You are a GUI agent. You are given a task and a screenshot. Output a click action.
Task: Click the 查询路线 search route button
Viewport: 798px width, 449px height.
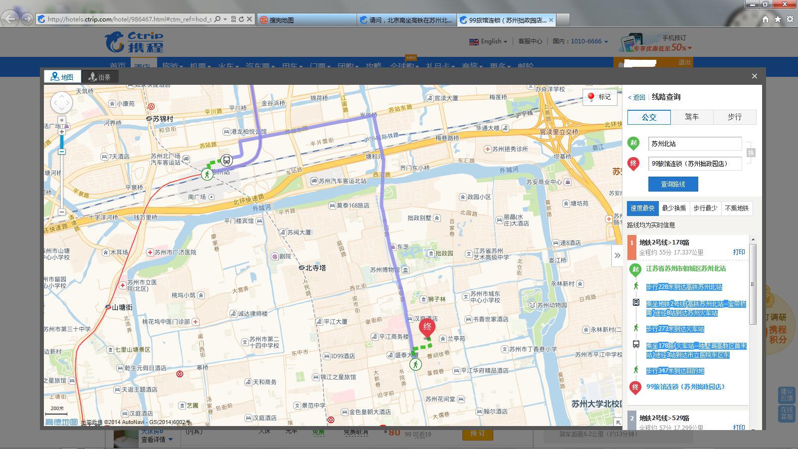click(673, 184)
